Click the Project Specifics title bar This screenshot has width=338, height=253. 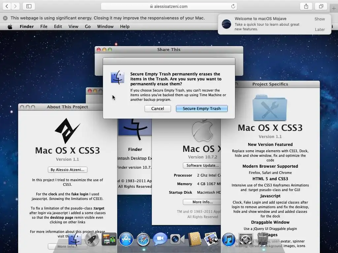pyautogui.click(x=270, y=84)
